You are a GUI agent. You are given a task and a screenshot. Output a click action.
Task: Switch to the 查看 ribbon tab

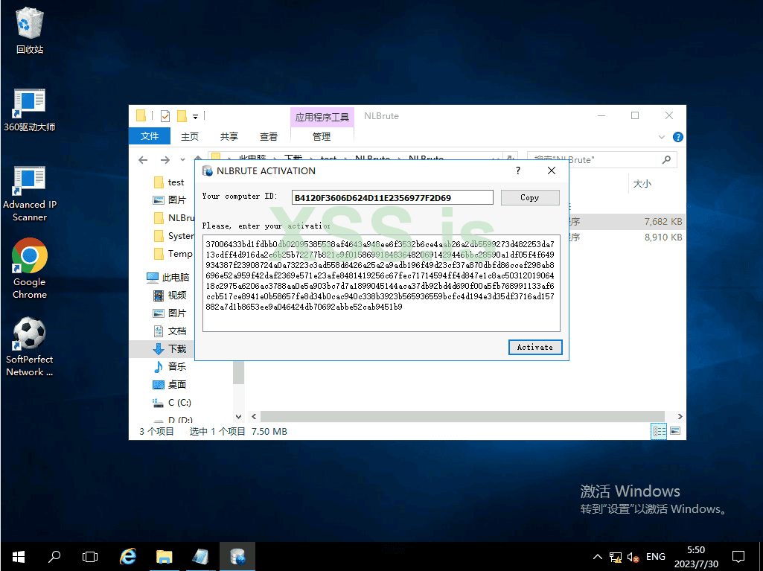269,136
